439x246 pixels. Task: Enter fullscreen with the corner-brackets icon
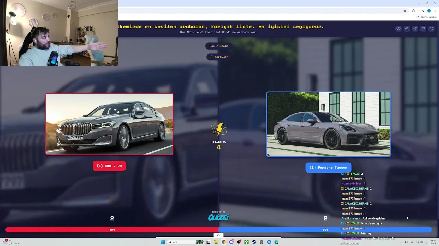coord(431,29)
